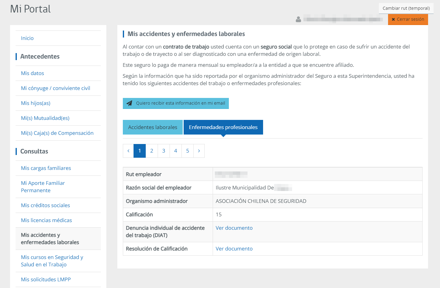The image size is (440, 288).
Task: Click the Rut empleador label
Action: click(x=144, y=174)
